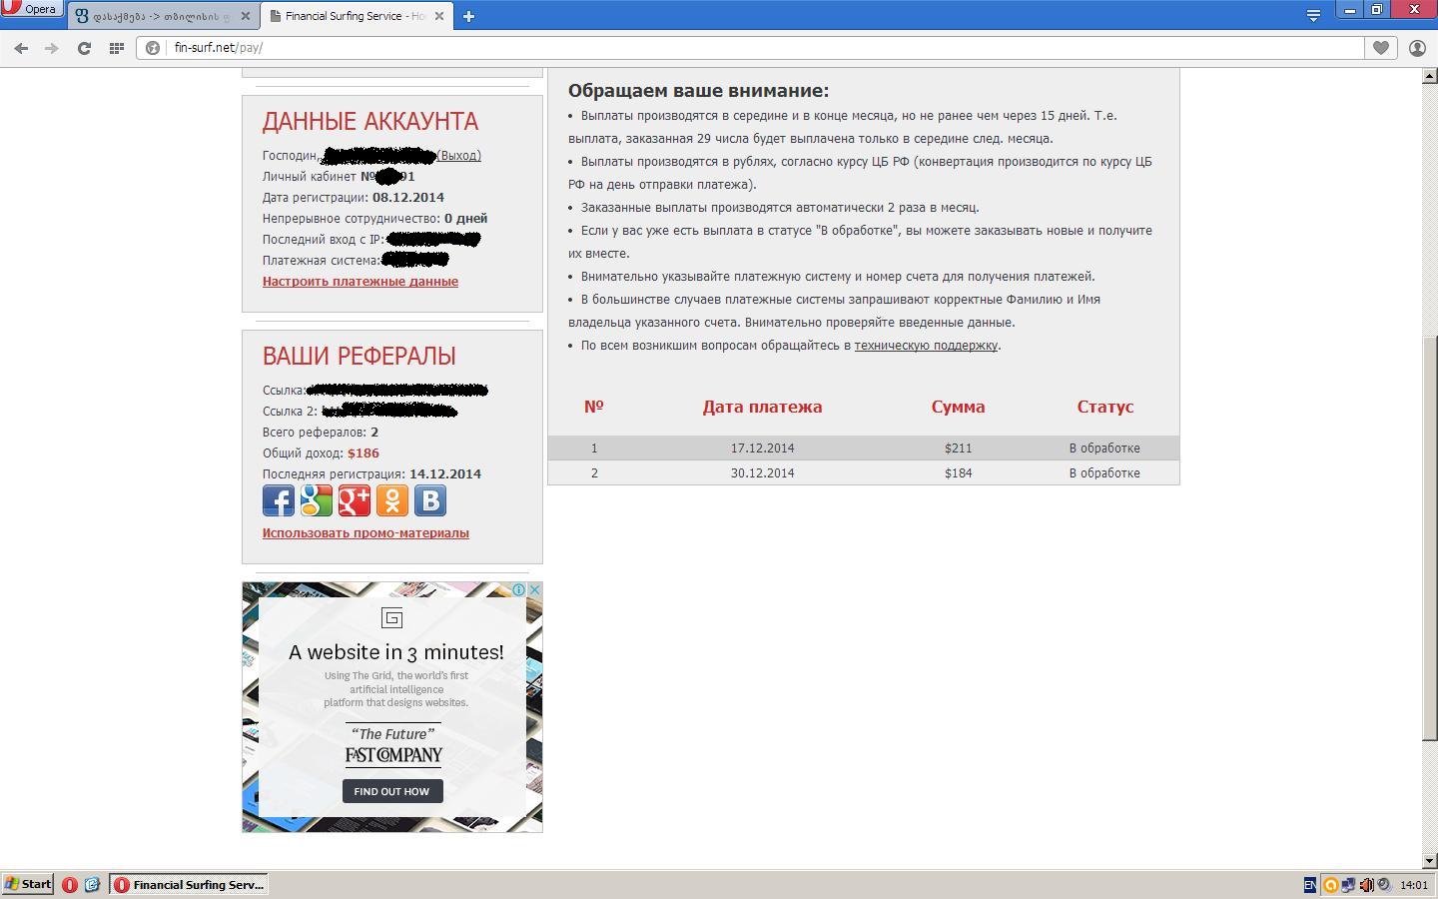Viewport: 1438px width, 899px height.
Task: Open the Настроить платежные данные link
Action: (360, 282)
